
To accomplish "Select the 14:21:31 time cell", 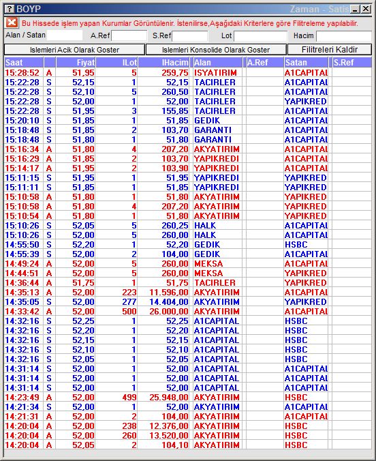I will pyautogui.click(x=22, y=417).
